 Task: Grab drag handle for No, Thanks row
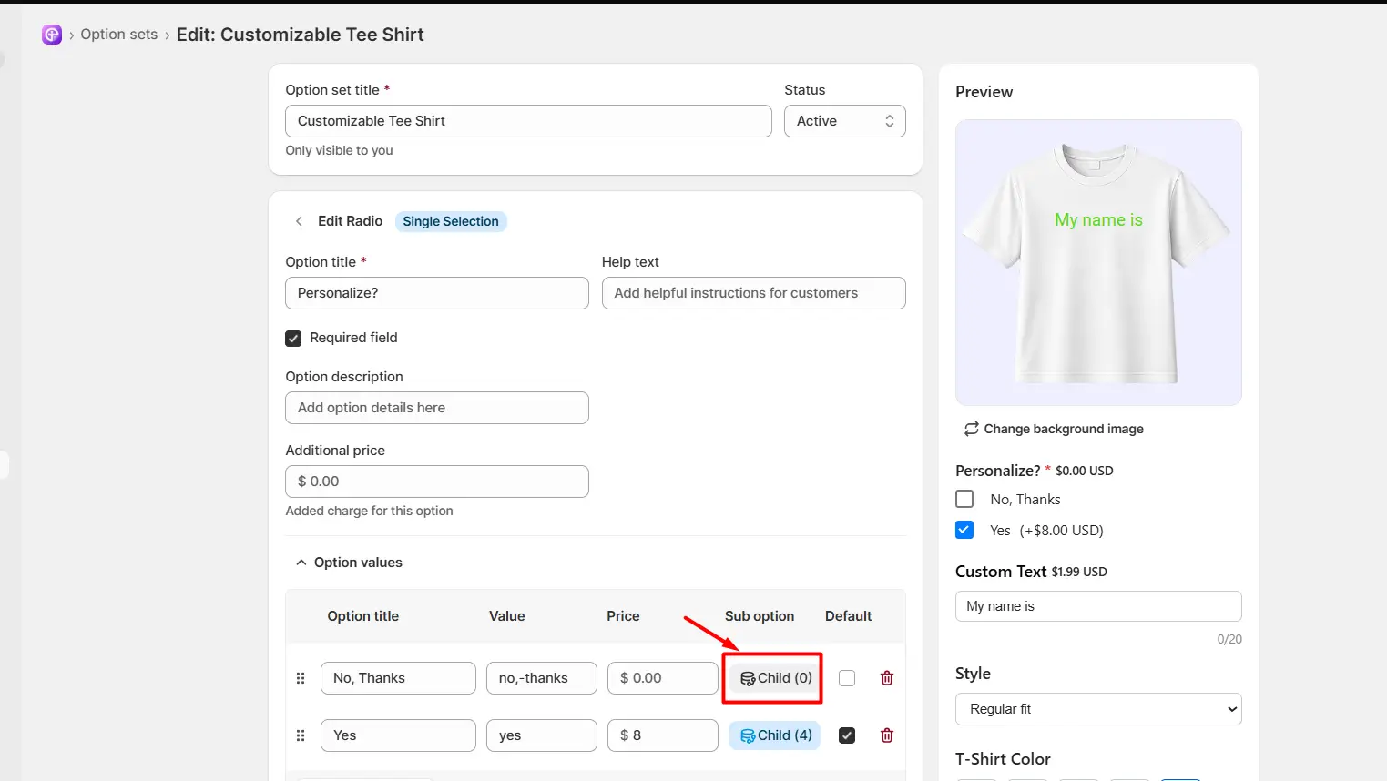point(301,678)
